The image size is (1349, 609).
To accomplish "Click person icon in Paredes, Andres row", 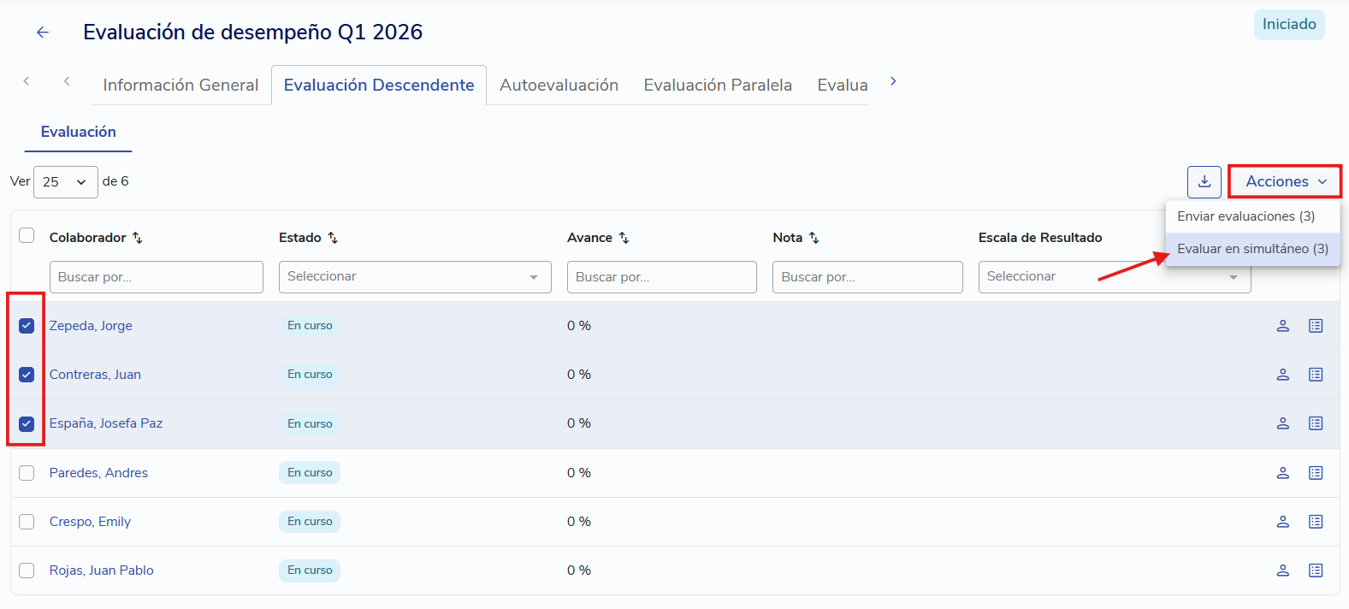I will click(x=1282, y=473).
